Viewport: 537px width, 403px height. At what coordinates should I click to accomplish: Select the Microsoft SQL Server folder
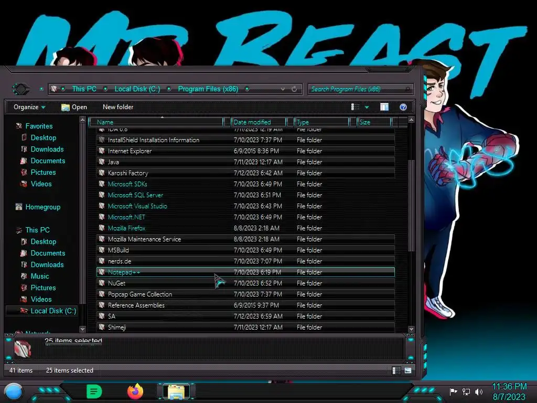[245, 195]
